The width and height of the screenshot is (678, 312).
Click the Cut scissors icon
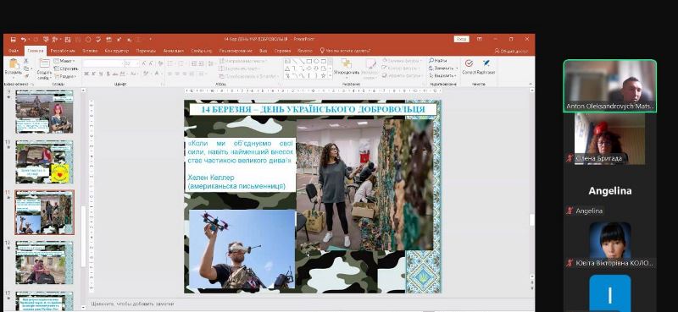pyautogui.click(x=26, y=61)
